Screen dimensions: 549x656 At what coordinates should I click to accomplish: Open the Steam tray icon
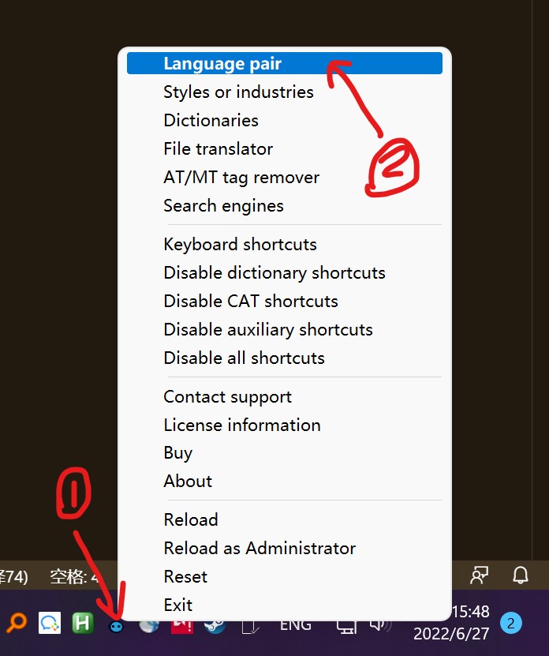214,624
